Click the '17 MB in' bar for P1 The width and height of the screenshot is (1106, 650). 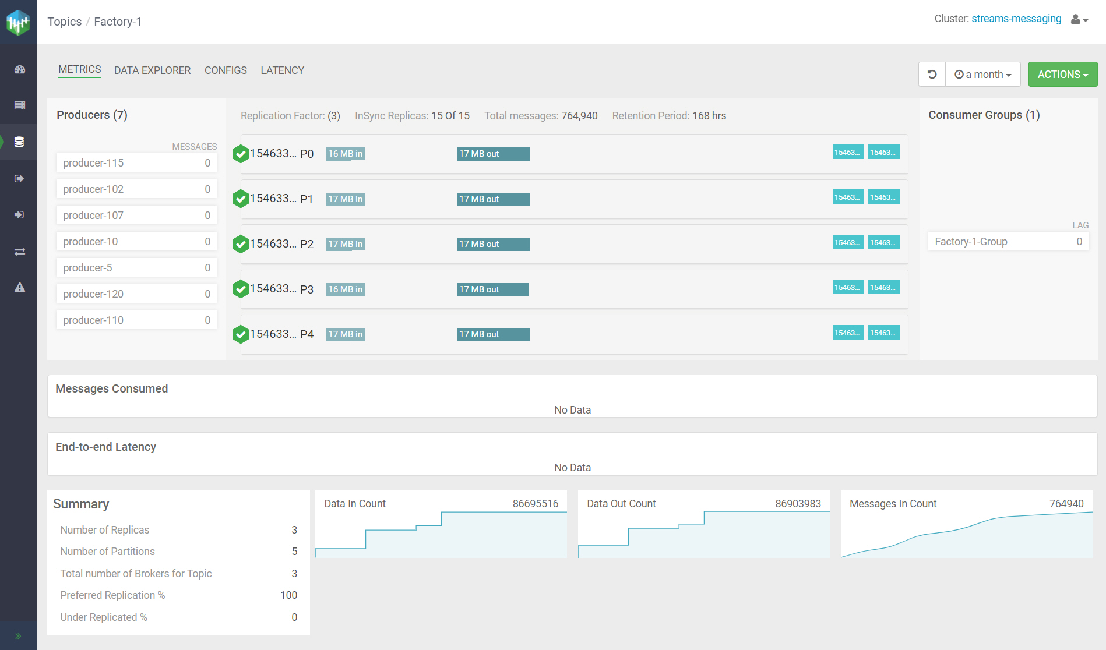(x=346, y=199)
